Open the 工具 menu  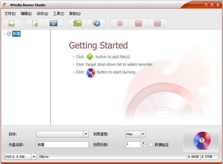pyautogui.click(x=58, y=14)
